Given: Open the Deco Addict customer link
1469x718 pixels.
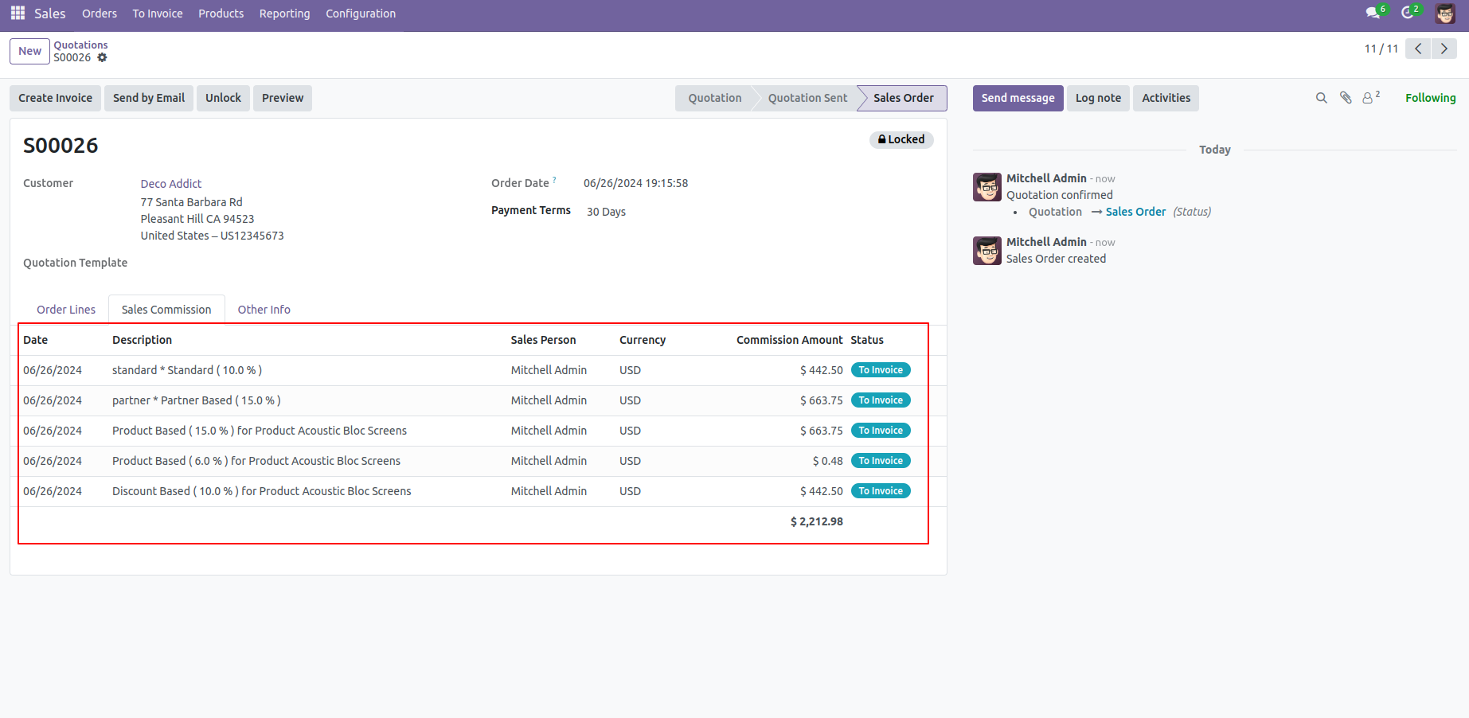Looking at the screenshot, I should click(170, 183).
